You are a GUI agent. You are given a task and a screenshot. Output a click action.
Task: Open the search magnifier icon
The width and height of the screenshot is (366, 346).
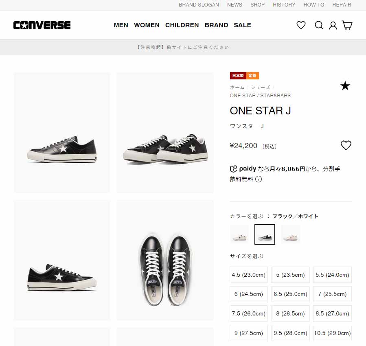[319, 25]
